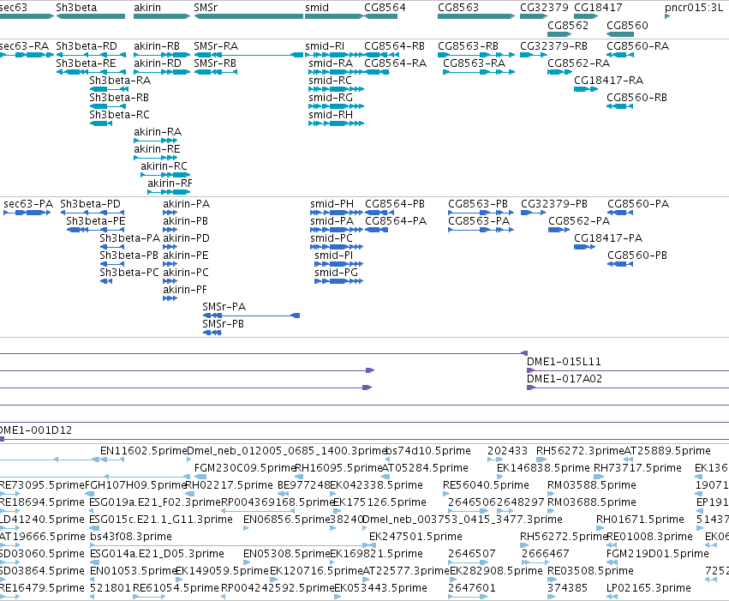
Task: Click the smid-RH transcript label
Action: 331,115
